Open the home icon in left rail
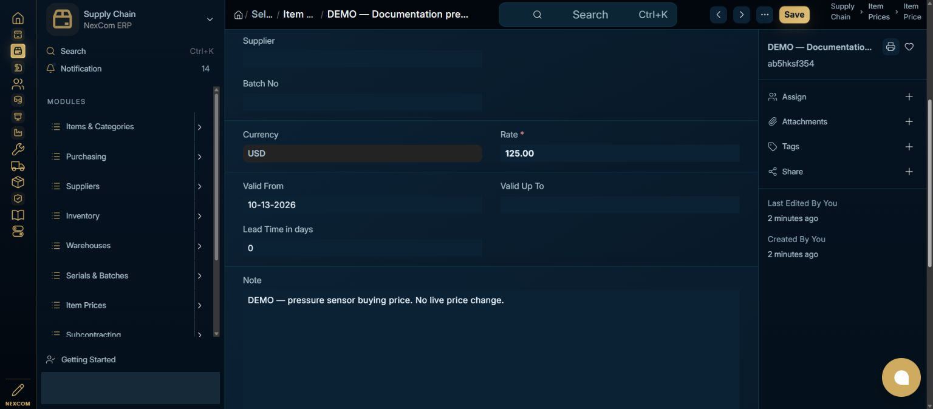Screen dimensions: 933x409 pyautogui.click(x=18, y=18)
